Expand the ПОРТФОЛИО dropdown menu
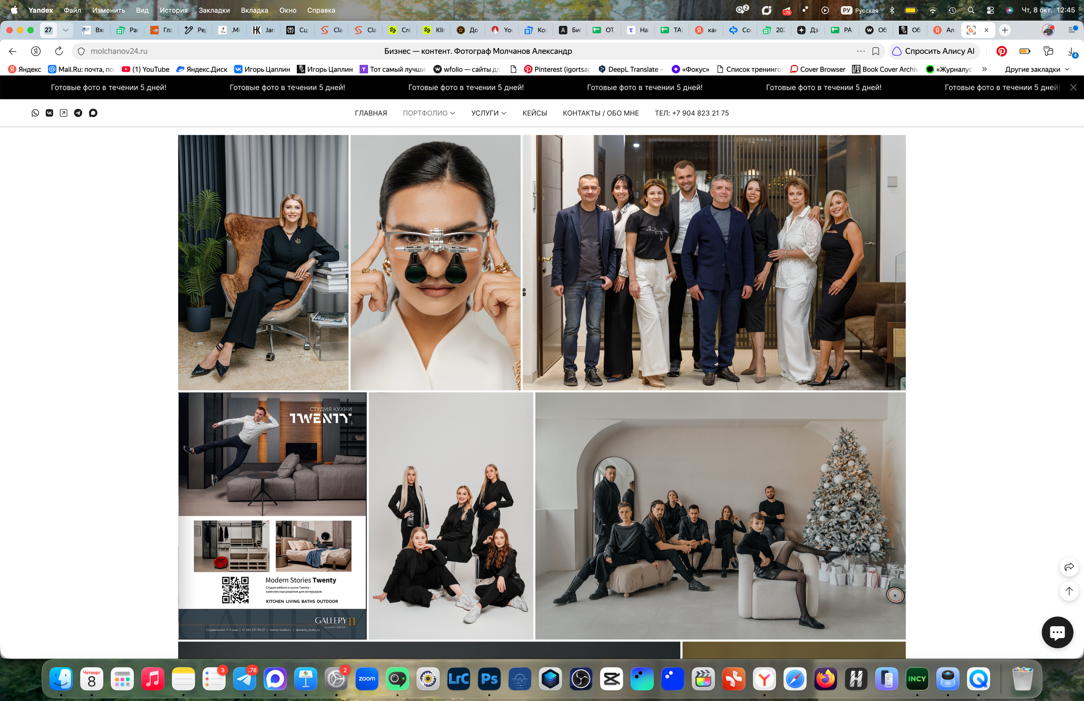 pos(429,113)
